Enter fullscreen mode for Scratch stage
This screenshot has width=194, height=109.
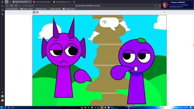(x=165, y=12)
